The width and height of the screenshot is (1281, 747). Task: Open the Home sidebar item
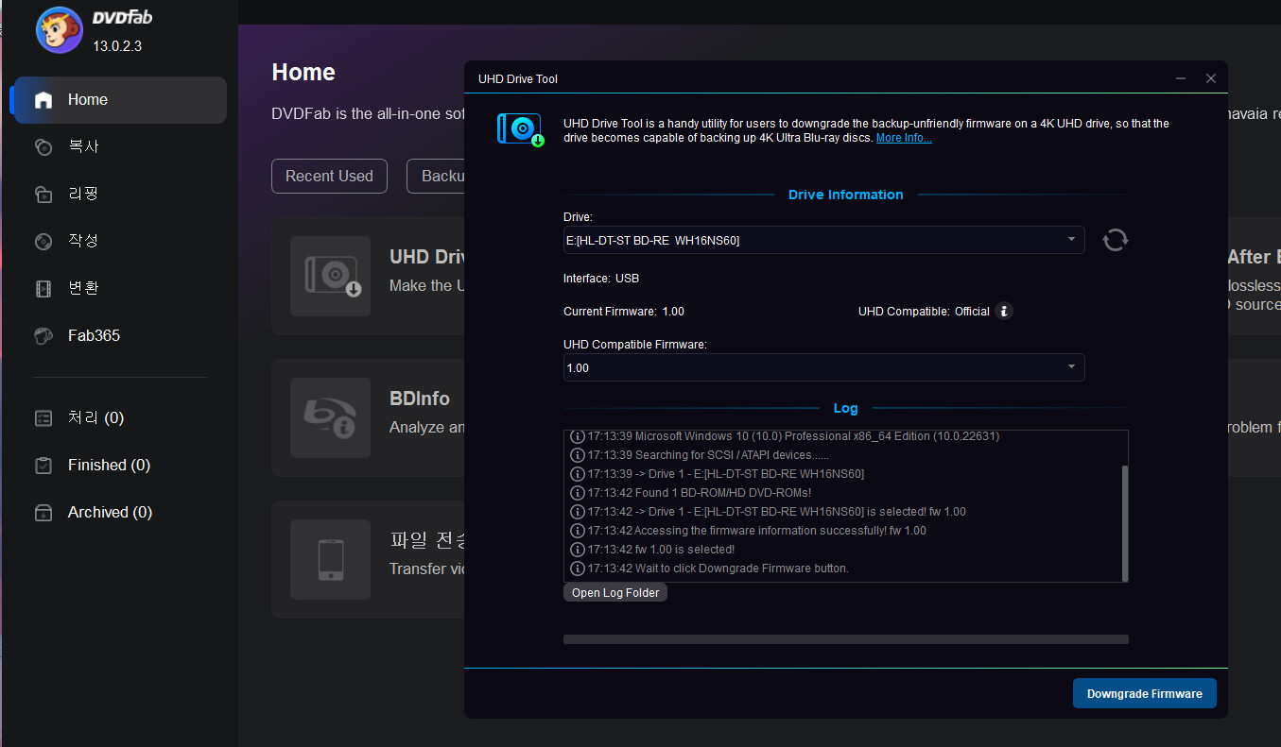[x=120, y=100]
